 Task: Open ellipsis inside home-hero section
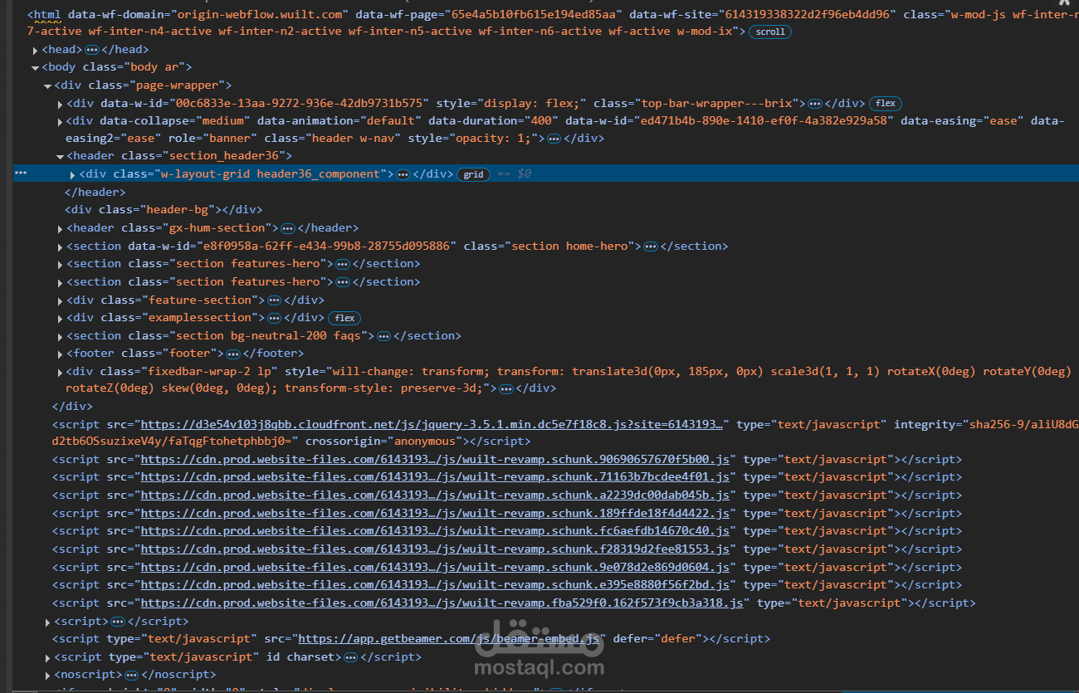tap(651, 246)
